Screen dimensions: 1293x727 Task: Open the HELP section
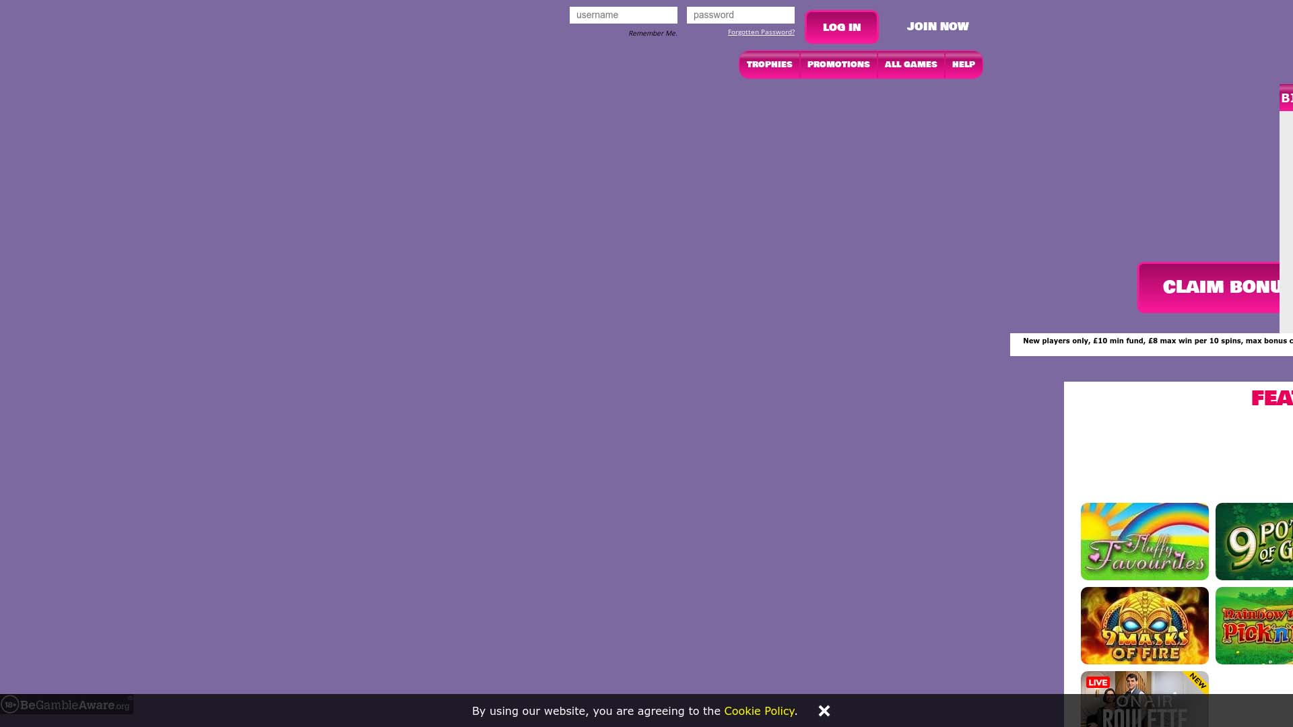pos(963,65)
